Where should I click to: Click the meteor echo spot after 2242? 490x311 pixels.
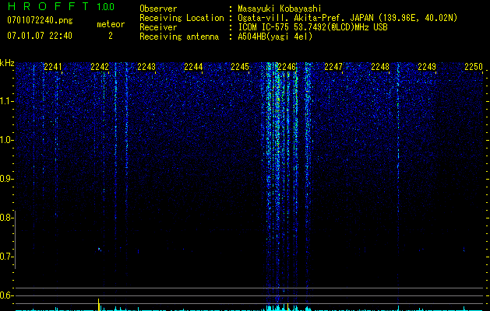click(x=99, y=250)
